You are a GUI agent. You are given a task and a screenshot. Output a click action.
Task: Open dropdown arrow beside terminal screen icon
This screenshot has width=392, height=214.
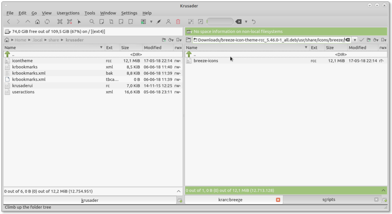(x=151, y=22)
